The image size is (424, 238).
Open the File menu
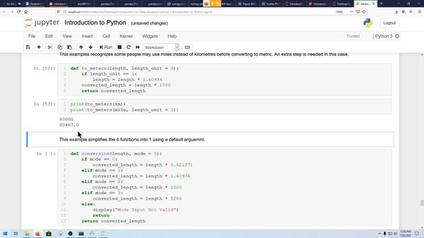[32, 36]
